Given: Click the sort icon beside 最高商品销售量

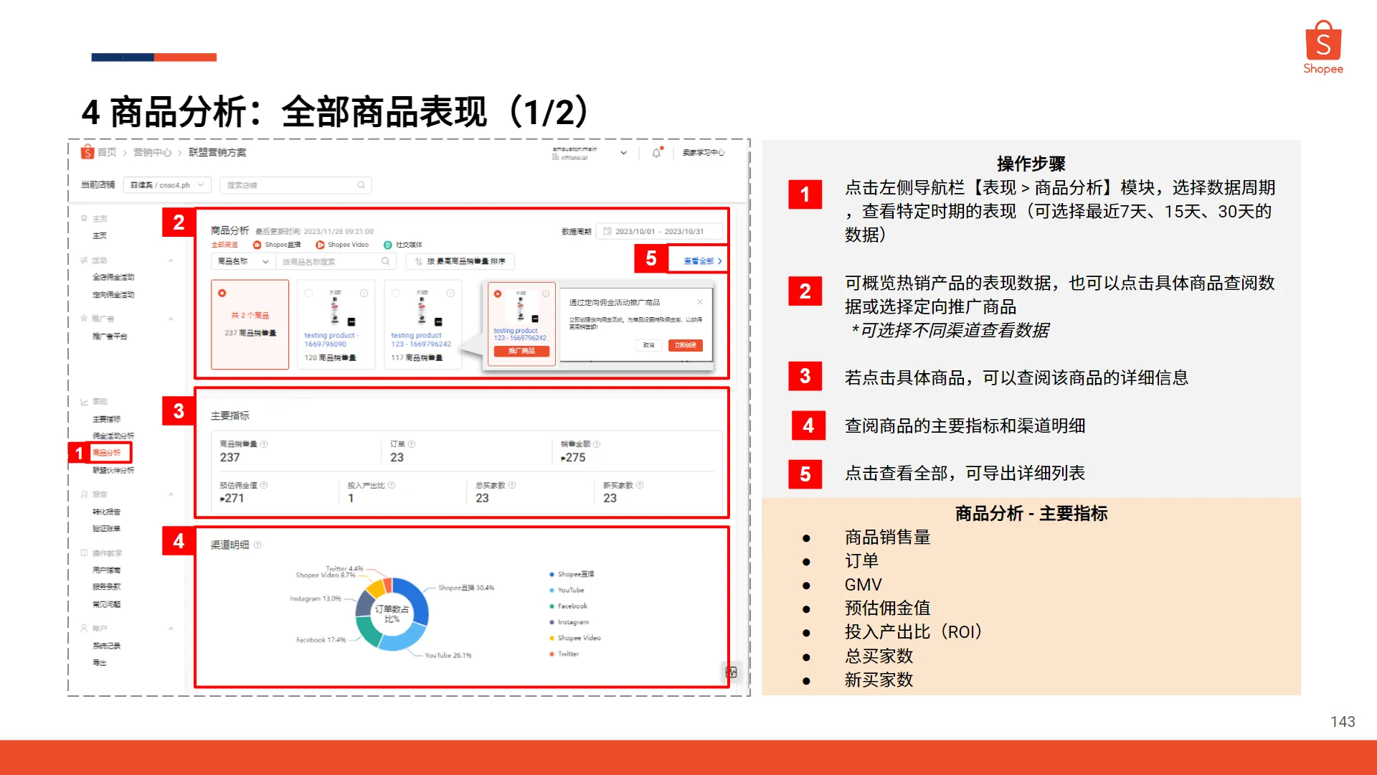Looking at the screenshot, I should [417, 261].
